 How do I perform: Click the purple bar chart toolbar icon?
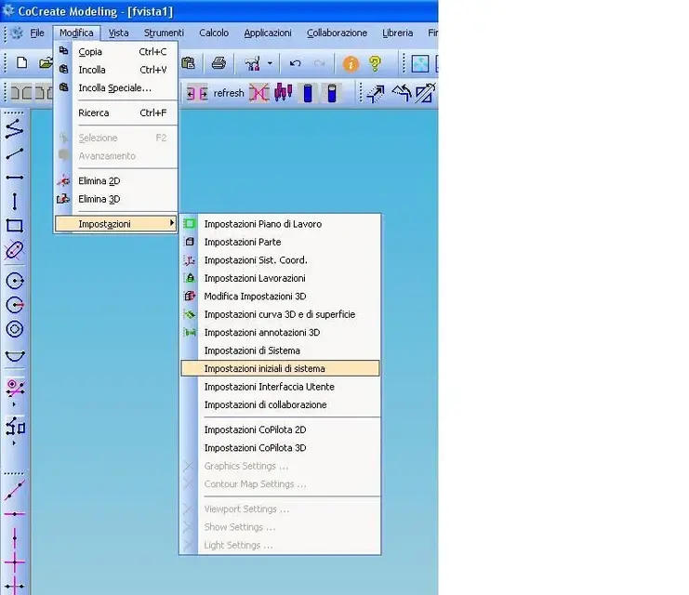point(283,92)
